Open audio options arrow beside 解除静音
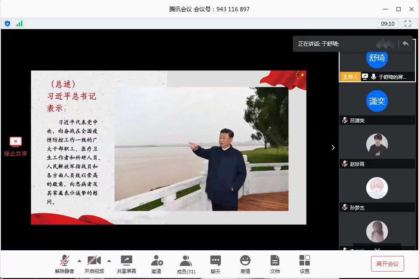The width and height of the screenshot is (419, 279). coord(79,261)
